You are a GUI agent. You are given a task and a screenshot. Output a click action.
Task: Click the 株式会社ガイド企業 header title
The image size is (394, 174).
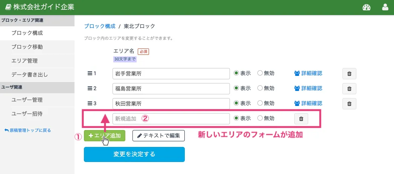(x=44, y=7)
